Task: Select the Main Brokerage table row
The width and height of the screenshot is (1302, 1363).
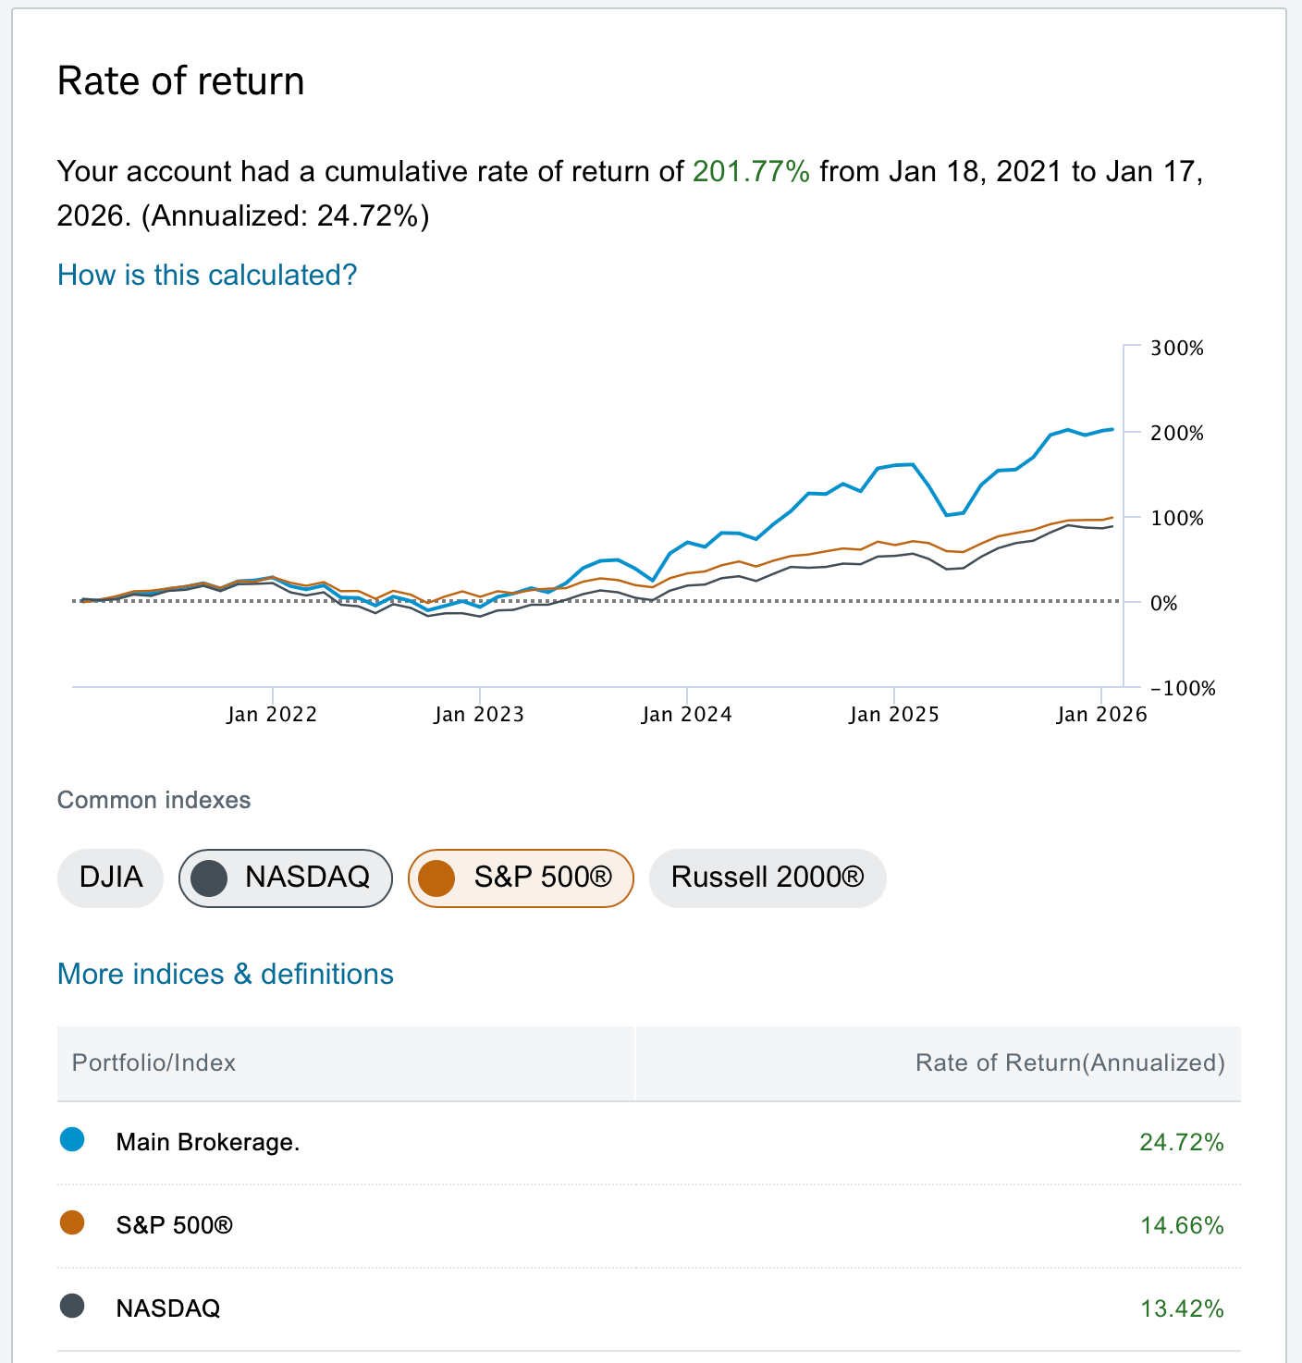Action: (x=647, y=1142)
